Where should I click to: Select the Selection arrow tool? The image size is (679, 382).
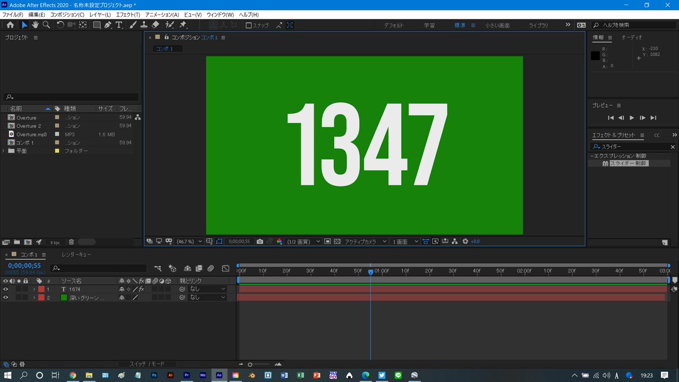click(24, 25)
